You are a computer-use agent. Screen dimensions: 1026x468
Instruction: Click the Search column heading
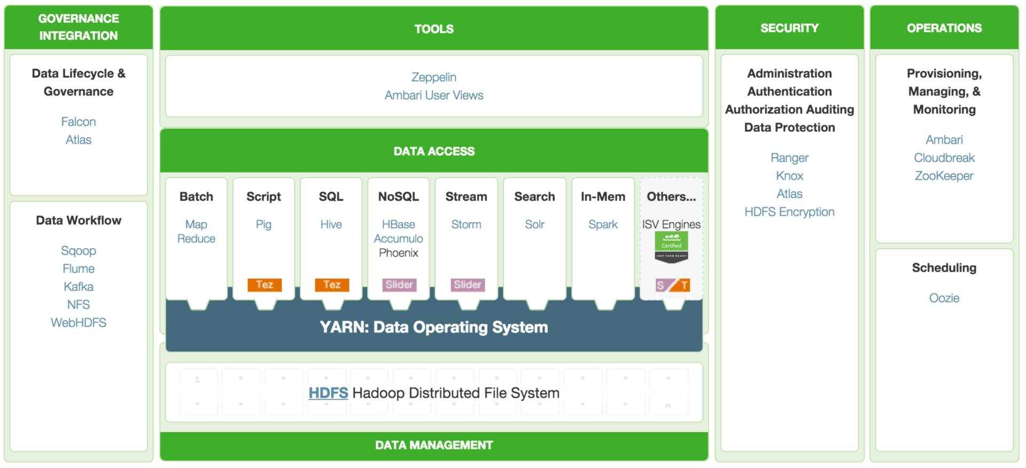(x=534, y=197)
